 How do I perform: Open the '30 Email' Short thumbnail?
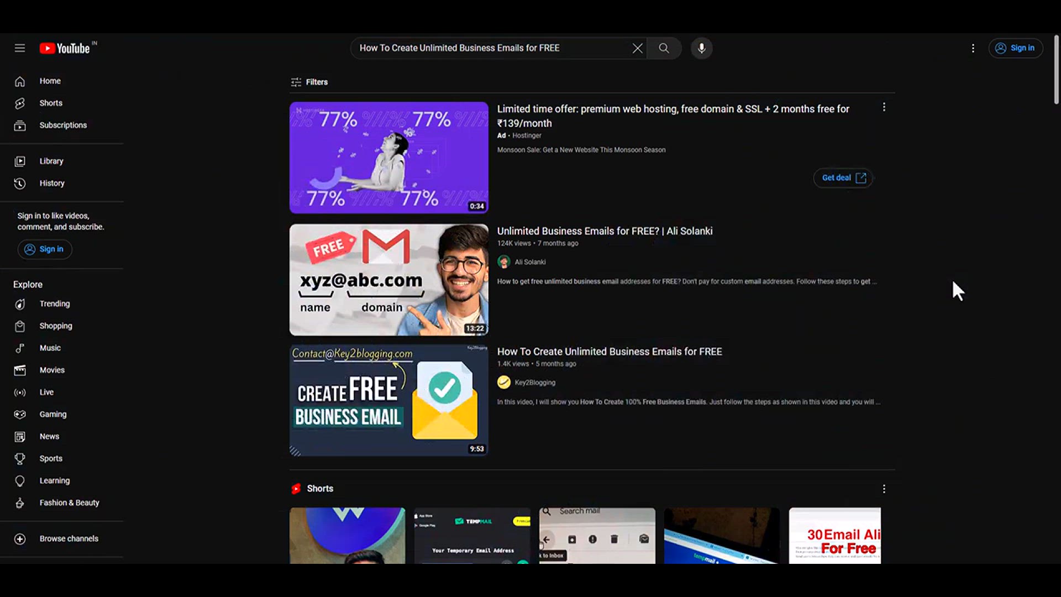835,536
